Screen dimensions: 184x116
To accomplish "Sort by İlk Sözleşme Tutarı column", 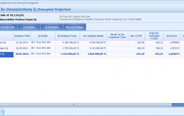I will (67, 36).
